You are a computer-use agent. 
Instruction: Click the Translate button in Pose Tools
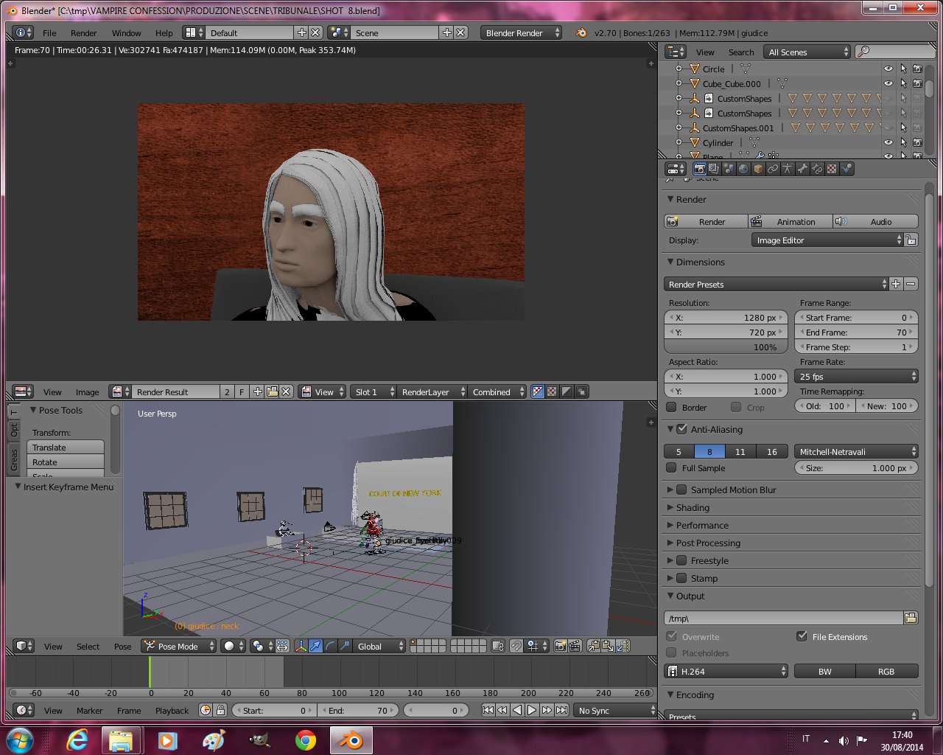pyautogui.click(x=66, y=447)
